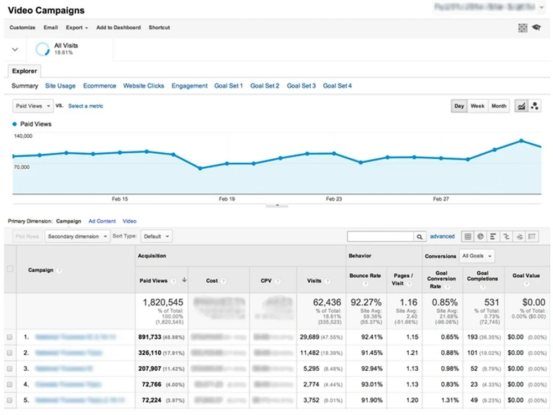
Task: Open the Site Usage tab
Action: (x=60, y=86)
